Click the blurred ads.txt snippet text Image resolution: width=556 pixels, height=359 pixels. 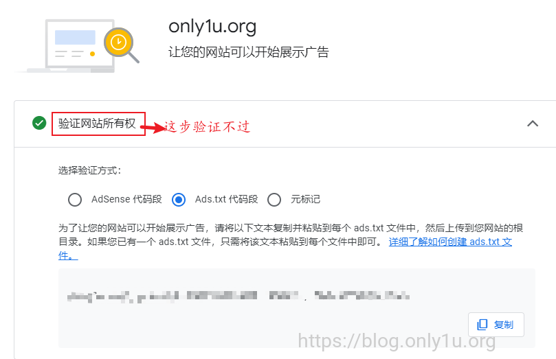[238, 297]
